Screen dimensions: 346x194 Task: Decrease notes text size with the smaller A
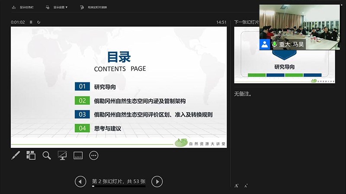click(x=246, y=186)
